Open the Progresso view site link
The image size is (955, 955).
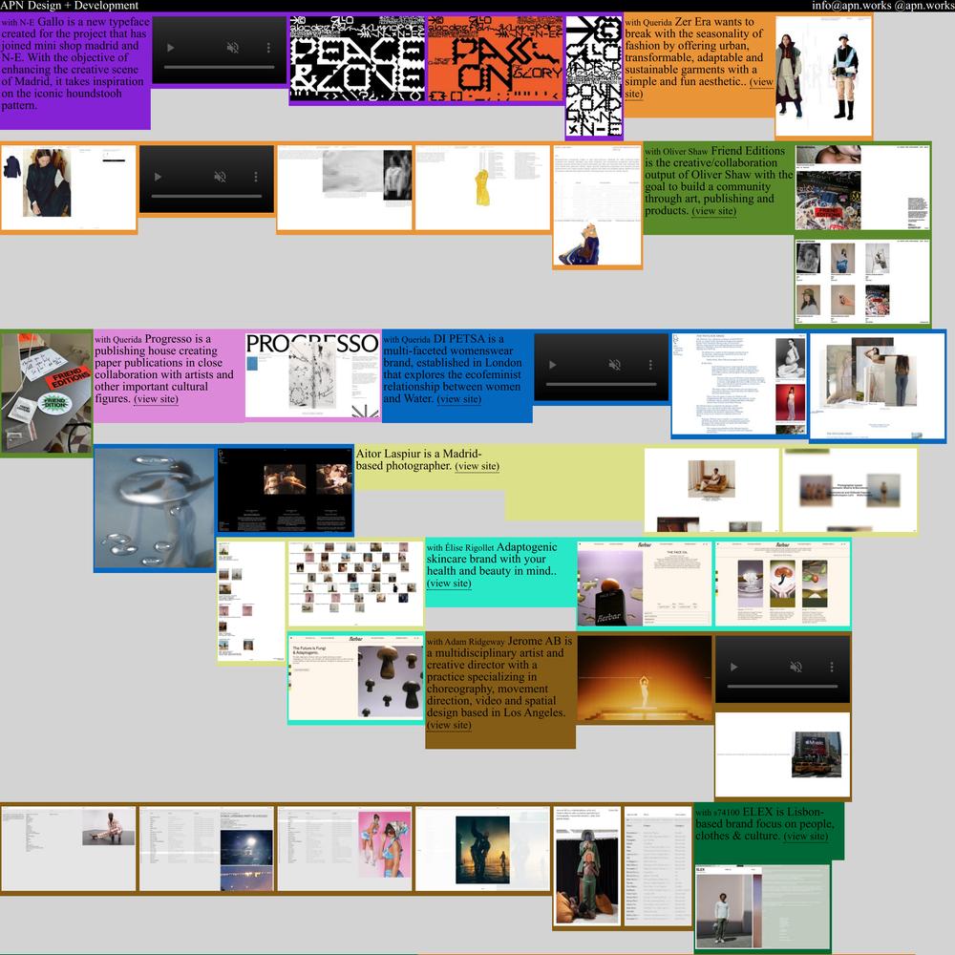tap(156, 399)
